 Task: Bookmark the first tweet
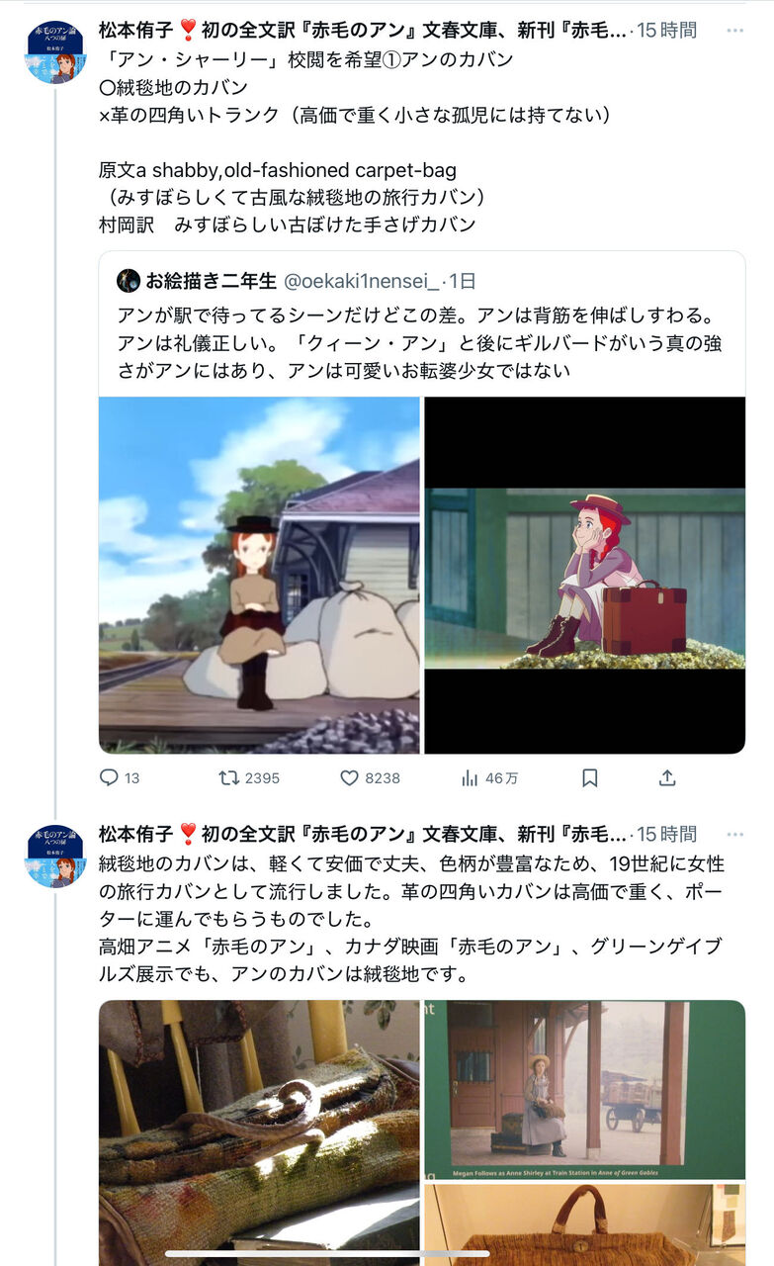pyautogui.click(x=589, y=778)
